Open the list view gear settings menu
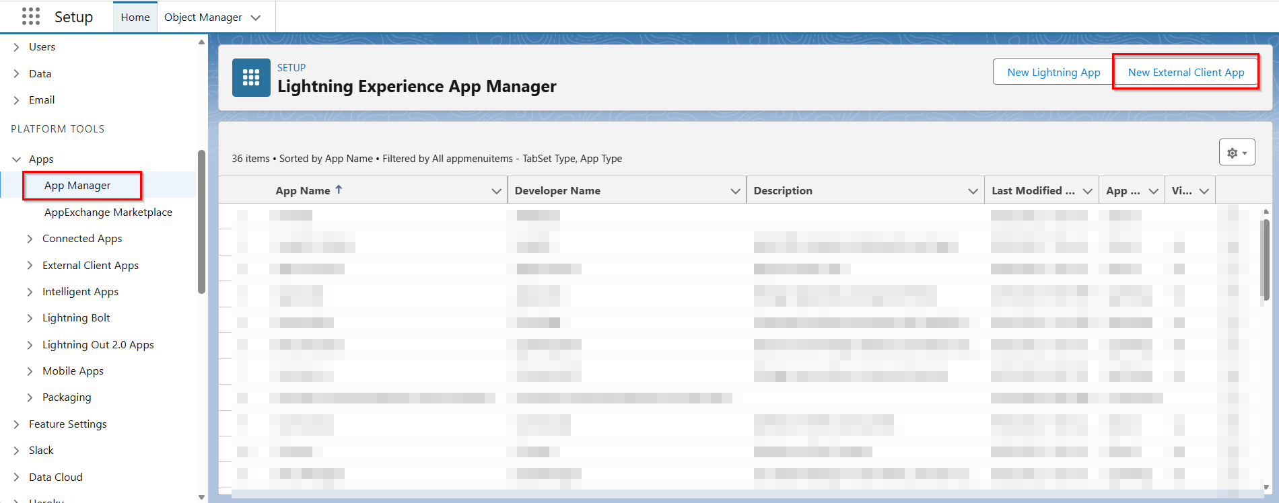The height and width of the screenshot is (503, 1279). [x=1237, y=153]
